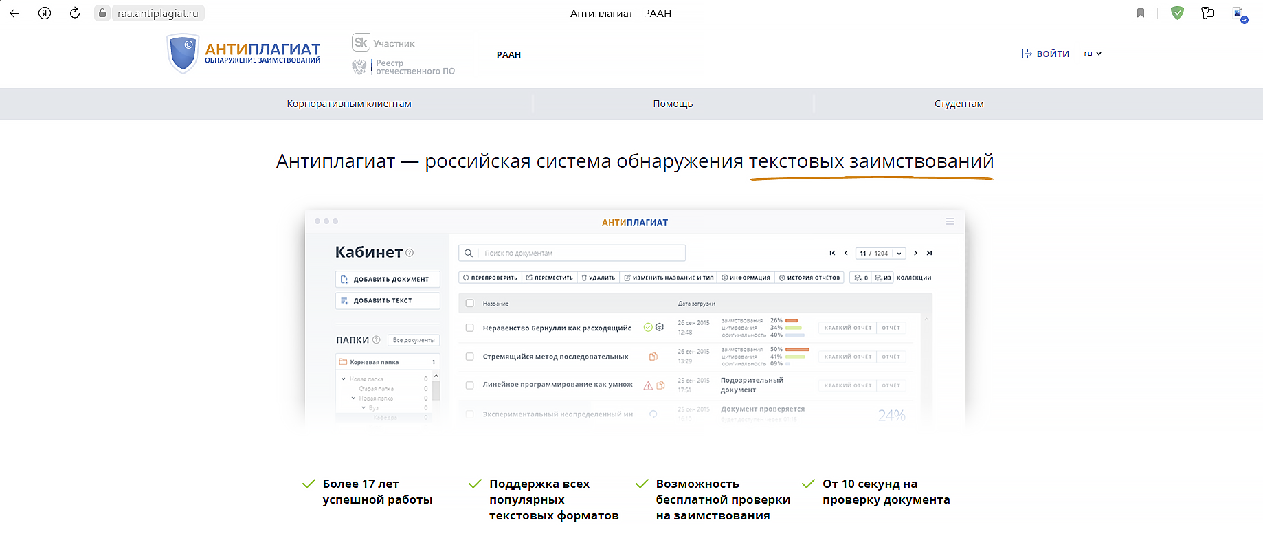The image size is (1263, 540).
Task: Click the folder tree scrollbar
Action: tap(436, 390)
